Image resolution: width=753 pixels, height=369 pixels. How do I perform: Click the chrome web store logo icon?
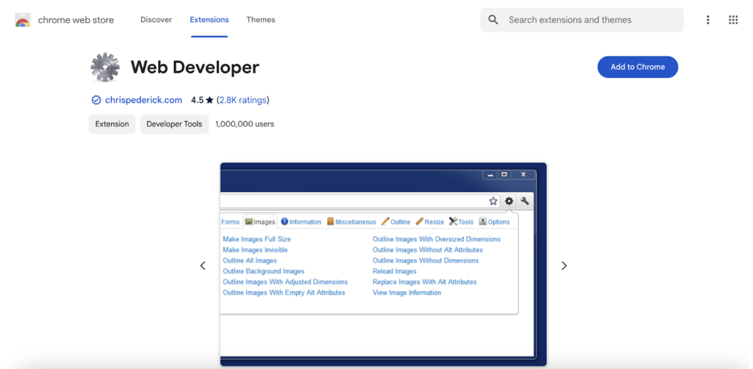click(22, 20)
